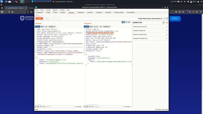Open Actions dropdown in Request pane
Screen dimensions: 203x114
click(52, 27)
